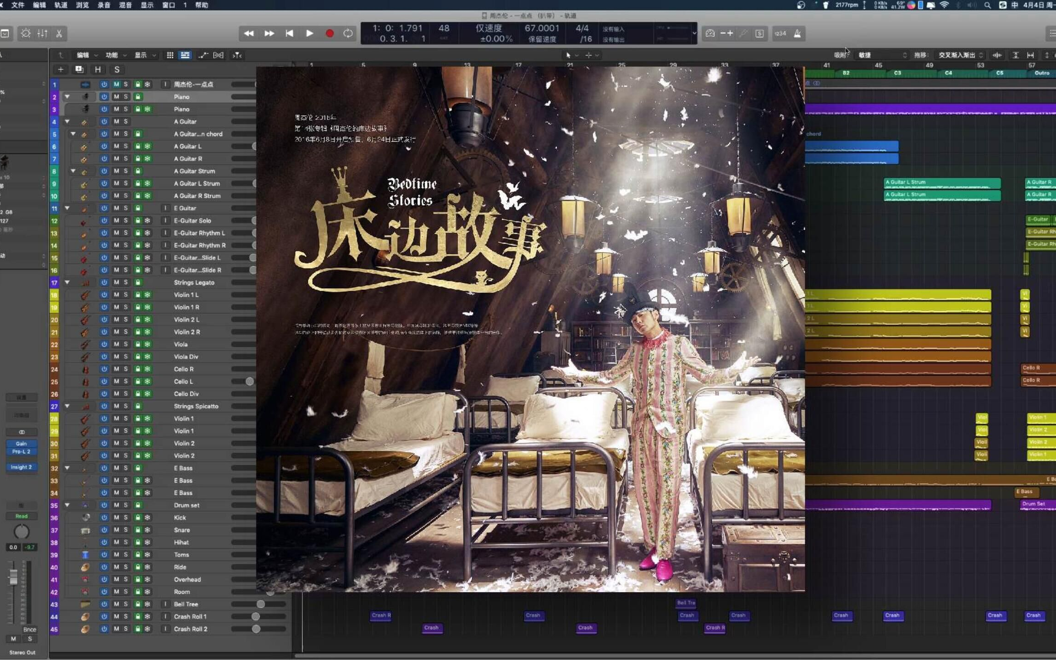1056x660 pixels.
Task: Open the 混音 menu
Action: click(x=125, y=5)
